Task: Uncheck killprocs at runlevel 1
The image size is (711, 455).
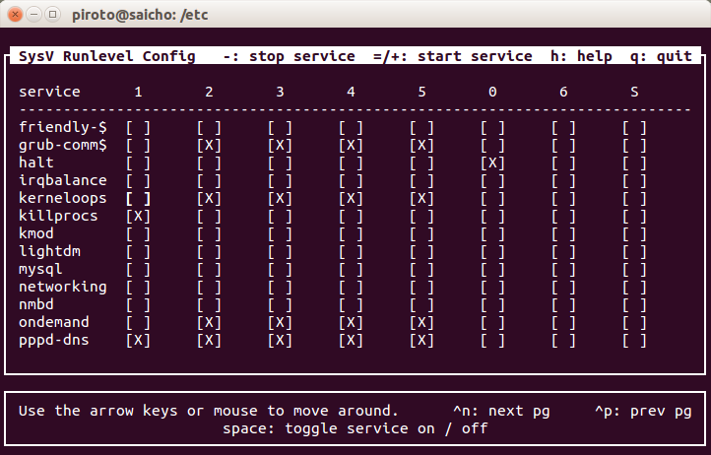Action: (139, 216)
